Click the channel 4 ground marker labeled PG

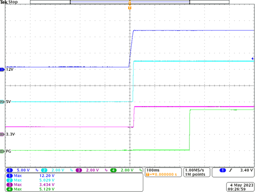[x=2, y=151]
